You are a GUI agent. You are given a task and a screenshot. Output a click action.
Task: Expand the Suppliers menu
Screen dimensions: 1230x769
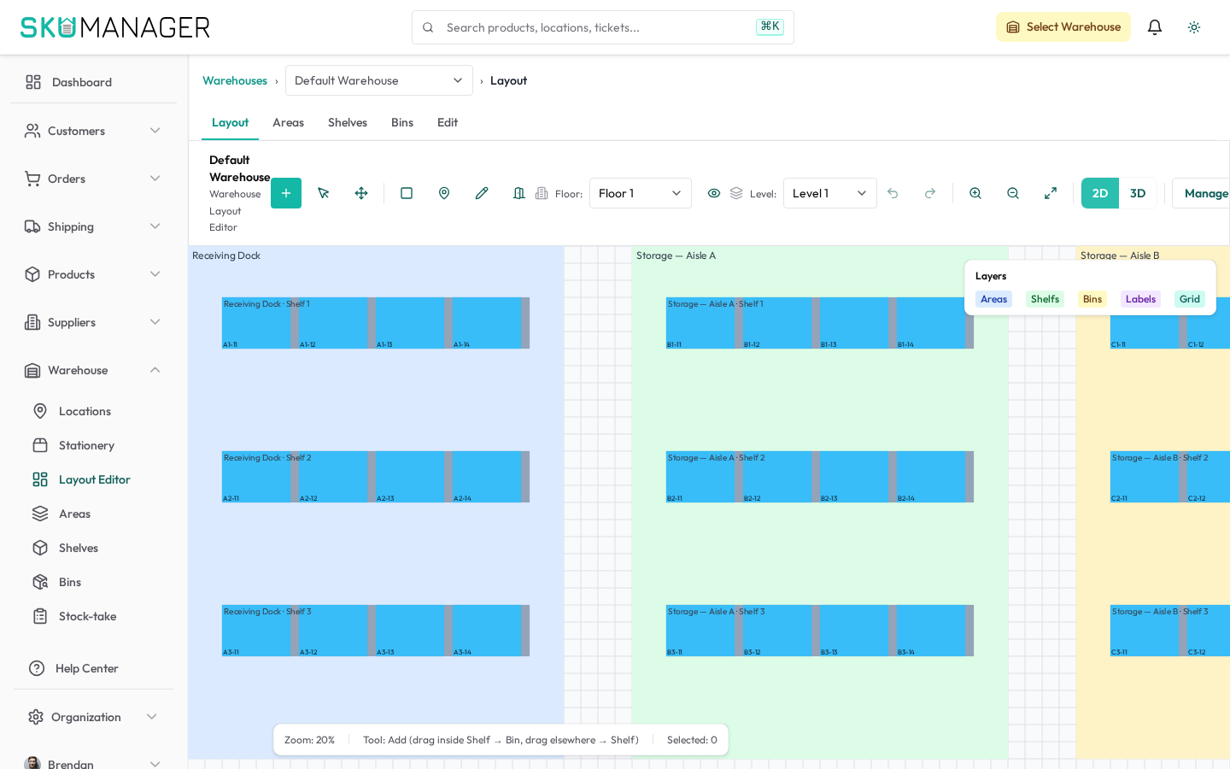pyautogui.click(x=93, y=322)
